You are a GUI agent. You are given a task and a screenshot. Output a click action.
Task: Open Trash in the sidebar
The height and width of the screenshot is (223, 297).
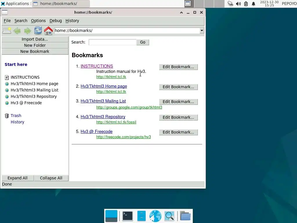pyautogui.click(x=16, y=116)
